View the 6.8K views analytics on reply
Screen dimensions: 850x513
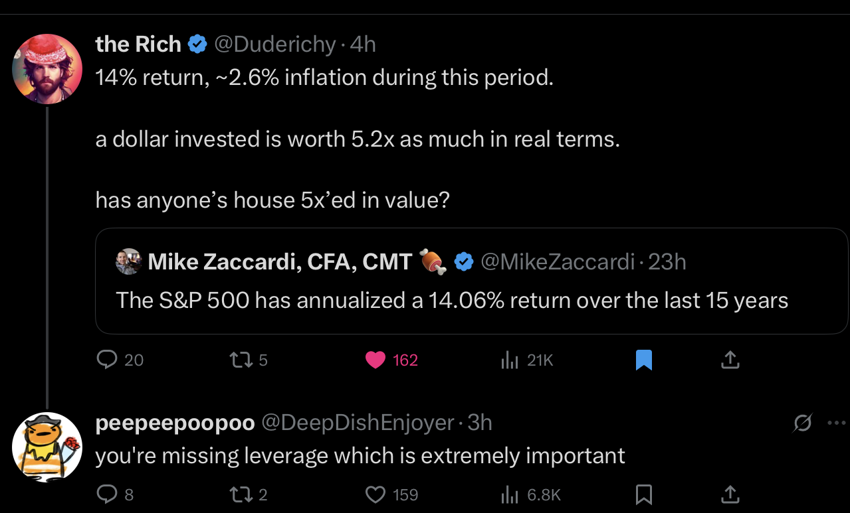[x=509, y=494]
